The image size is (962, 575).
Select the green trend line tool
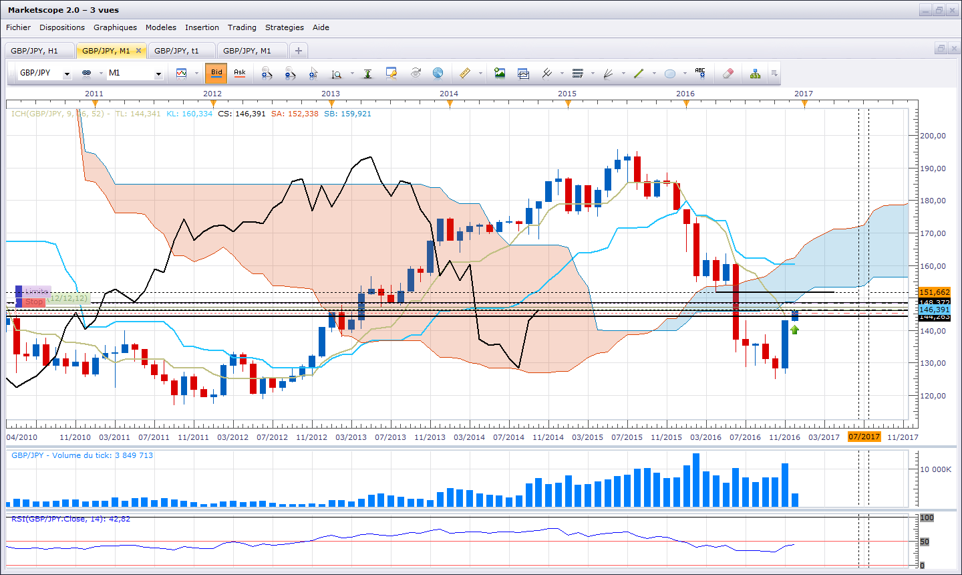(x=639, y=74)
